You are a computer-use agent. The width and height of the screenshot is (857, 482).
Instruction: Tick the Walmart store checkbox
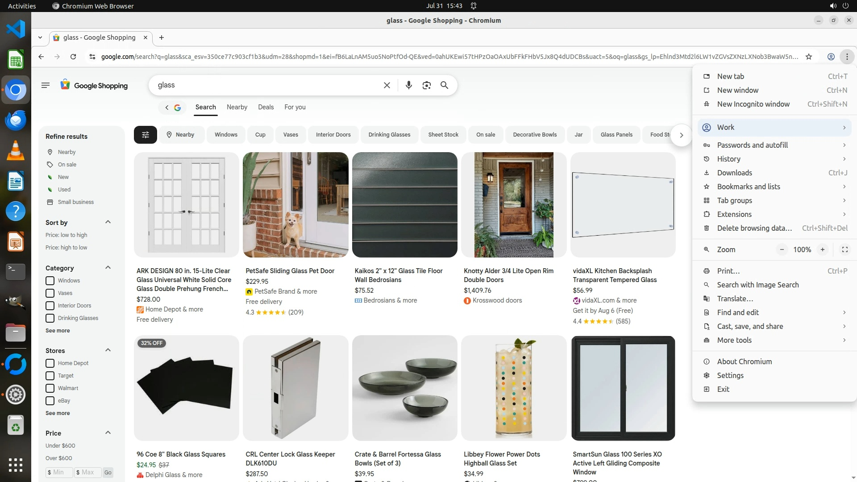(x=50, y=388)
